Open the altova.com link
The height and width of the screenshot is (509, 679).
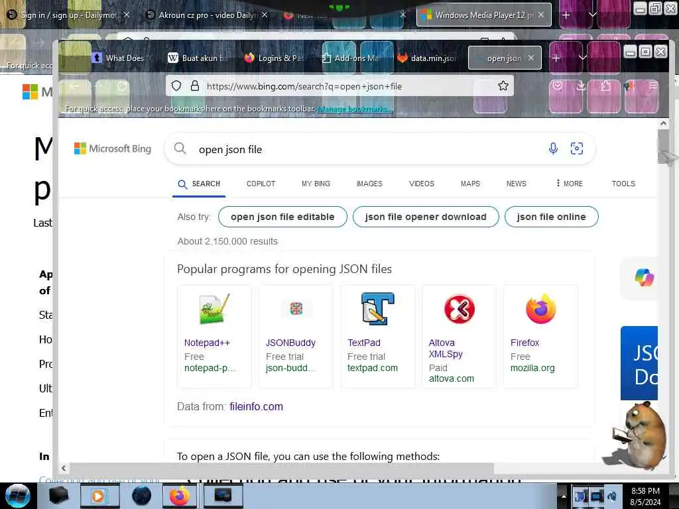(451, 378)
